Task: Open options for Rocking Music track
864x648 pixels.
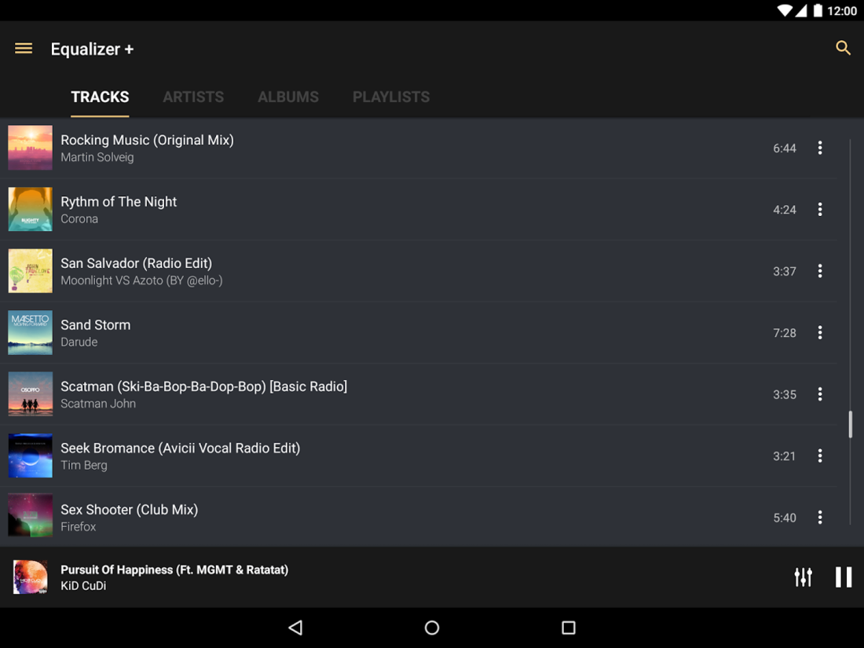Action: (820, 148)
